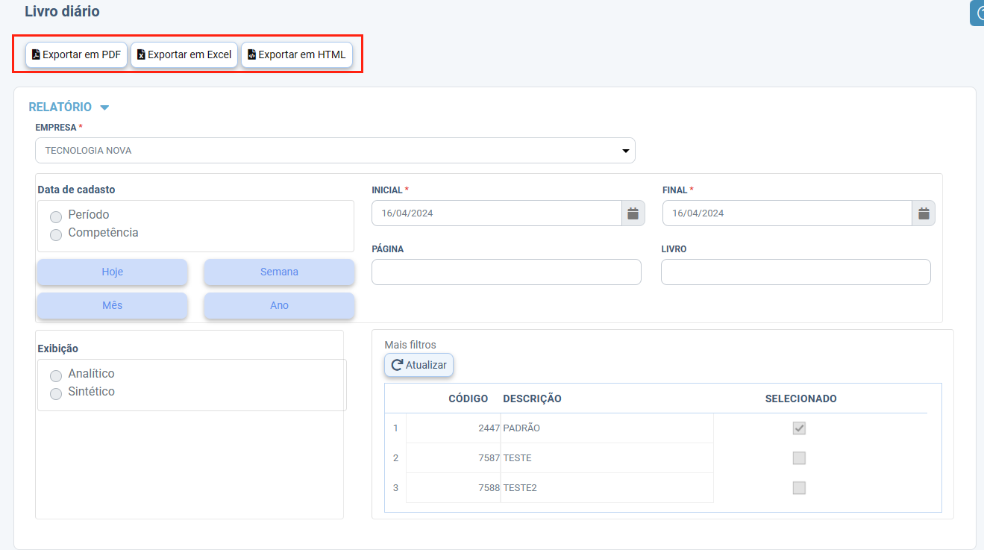Open the calendar picker for the Inicial date

[x=633, y=213]
